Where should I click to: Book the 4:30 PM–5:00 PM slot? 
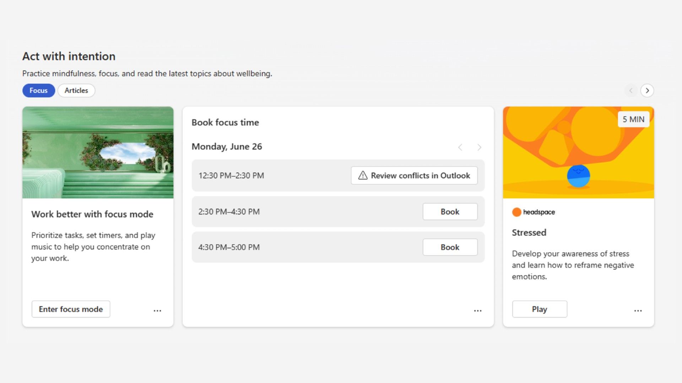450,247
